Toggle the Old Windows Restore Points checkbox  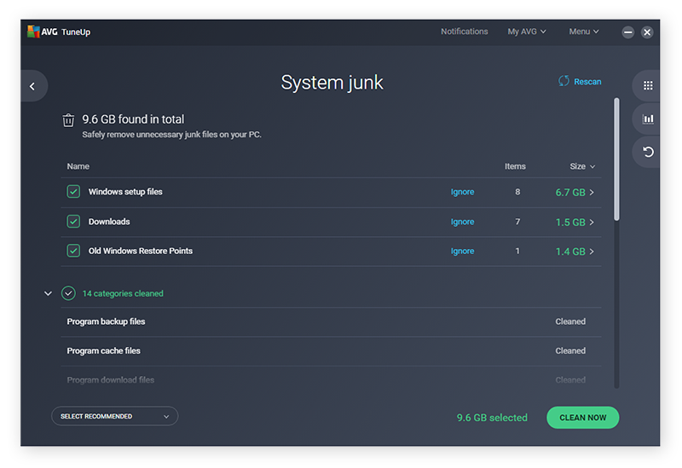[x=73, y=251]
